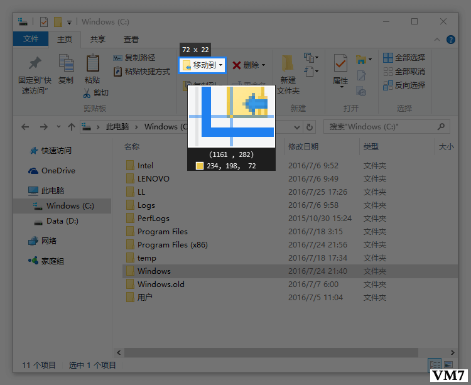Click the New Folder (新建文件夹) icon
Screen dimensions: 471x385
pyautogui.click(x=288, y=64)
